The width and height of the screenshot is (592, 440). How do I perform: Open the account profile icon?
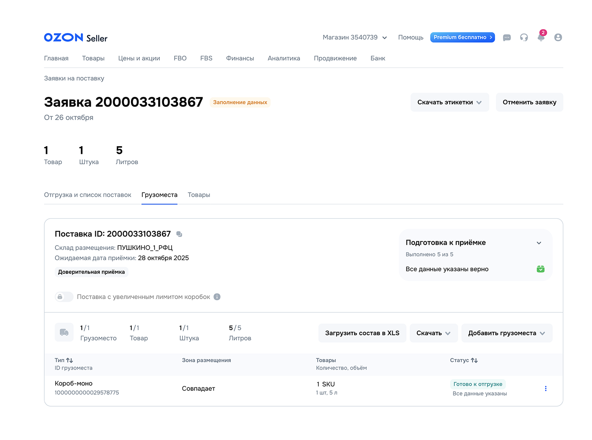point(558,38)
